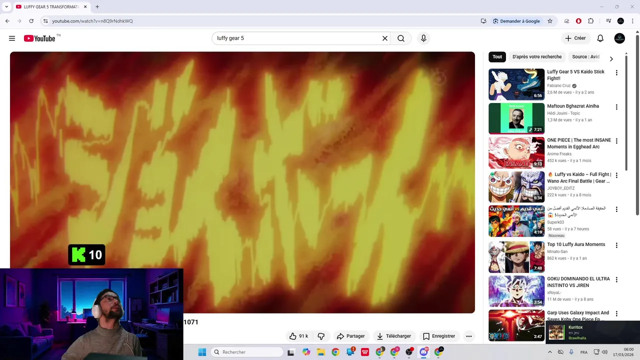Open Top 10 Luffy Aura Moments thumbnail
Screen dimensions: 640x360
click(516, 256)
